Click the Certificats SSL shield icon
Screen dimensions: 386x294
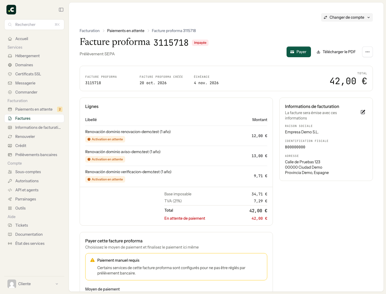10,74
